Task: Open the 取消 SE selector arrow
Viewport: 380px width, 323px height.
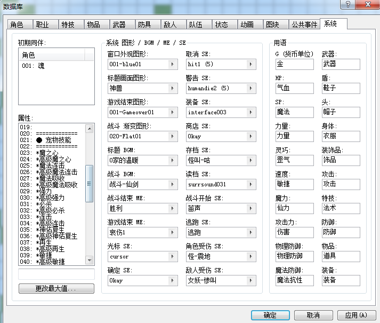Action: 251,65
